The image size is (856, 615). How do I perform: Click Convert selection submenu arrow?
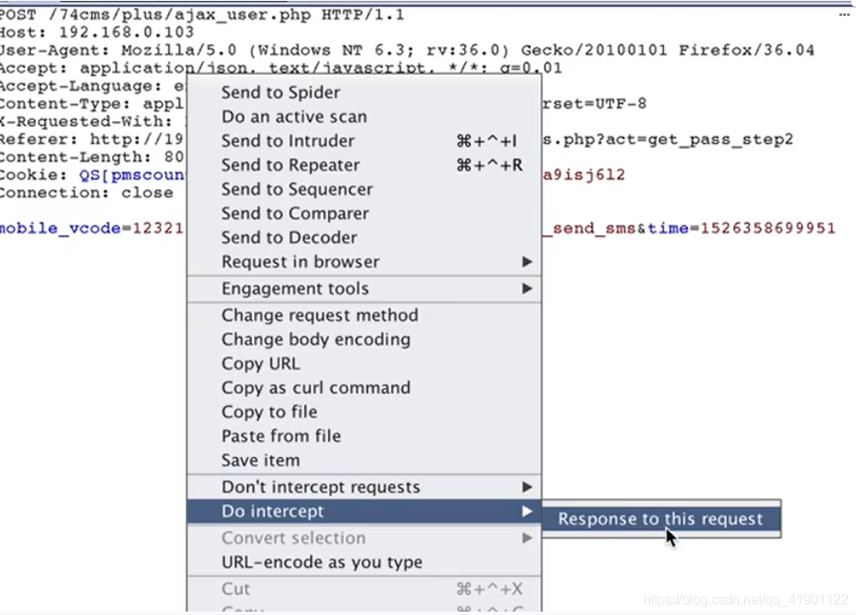tap(527, 538)
